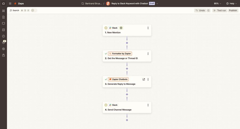240x129 pixels.
Task: Click the Test run button
Action: 220,10
